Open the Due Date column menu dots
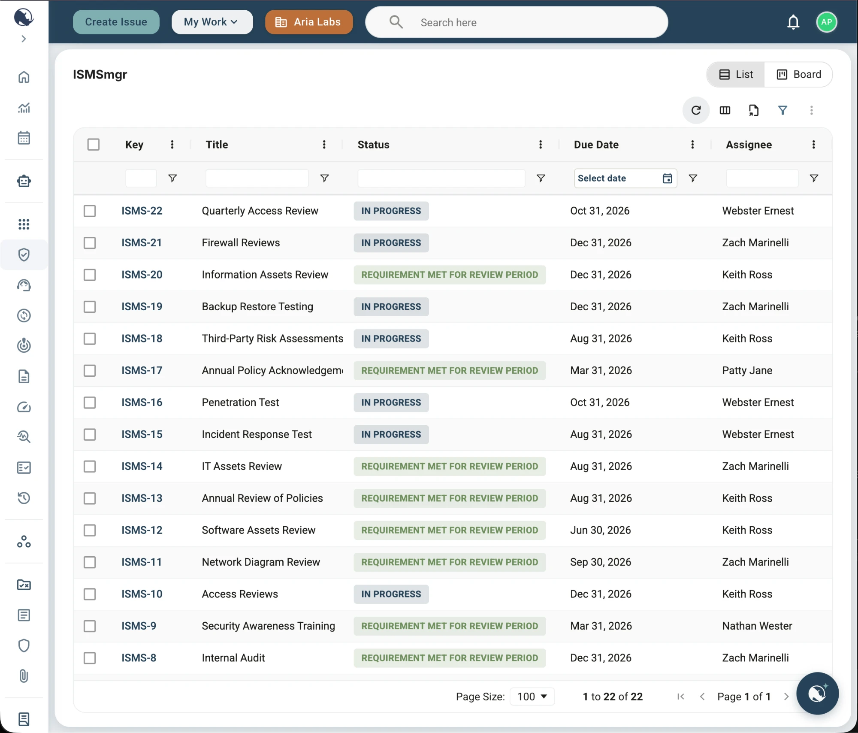Viewport: 858px width, 733px height. point(692,145)
